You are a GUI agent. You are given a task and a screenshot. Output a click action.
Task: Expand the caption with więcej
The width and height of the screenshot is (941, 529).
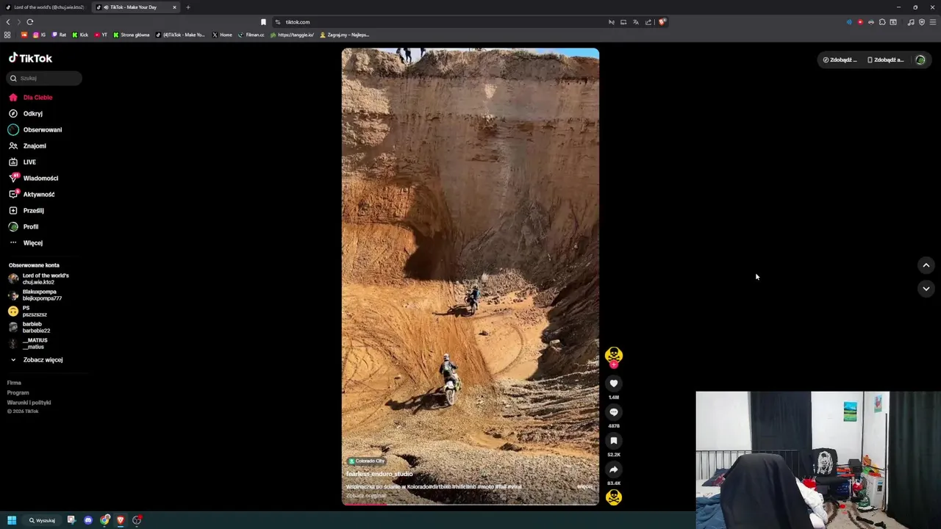[584, 486]
